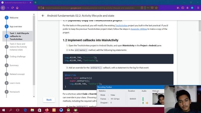Close the Android fundamentals browser tab
The image size is (201, 113).
tap(30, 3)
